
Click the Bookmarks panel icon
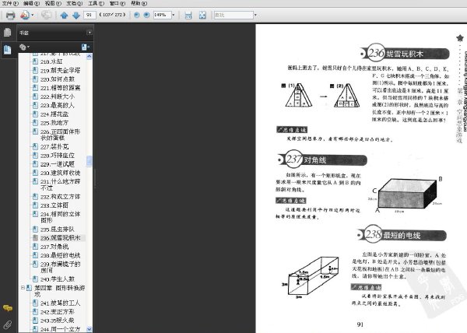click(x=8, y=49)
